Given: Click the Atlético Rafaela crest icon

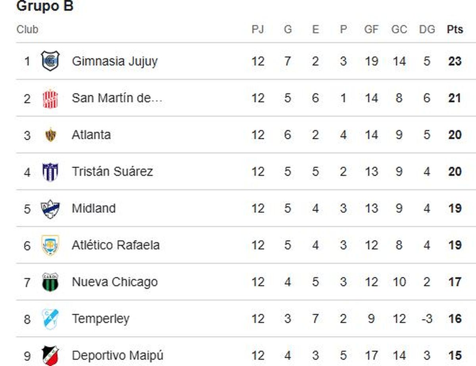Looking at the screenshot, I should pos(50,245).
